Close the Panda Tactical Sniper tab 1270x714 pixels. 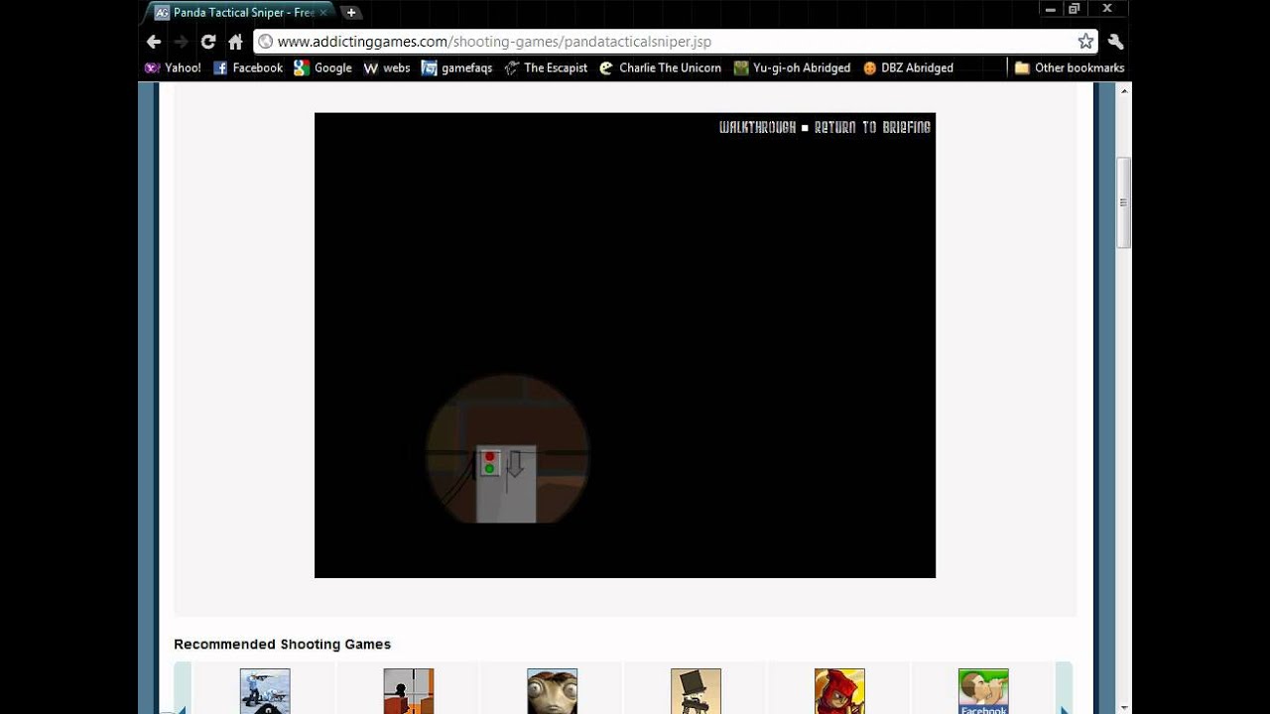[322, 13]
